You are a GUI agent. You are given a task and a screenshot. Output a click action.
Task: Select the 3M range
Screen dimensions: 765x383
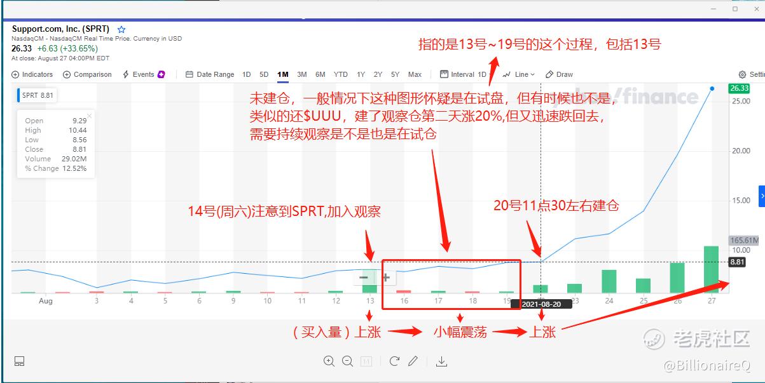[302, 74]
